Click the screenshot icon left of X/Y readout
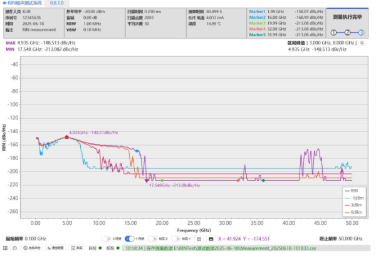376x261 pixels. point(211,238)
